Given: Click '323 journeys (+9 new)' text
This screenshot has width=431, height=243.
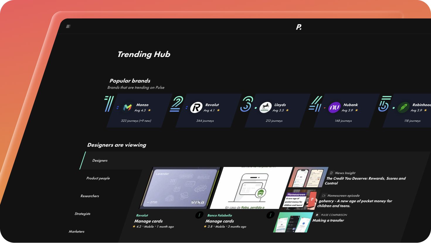Looking at the screenshot, I should click(136, 121).
